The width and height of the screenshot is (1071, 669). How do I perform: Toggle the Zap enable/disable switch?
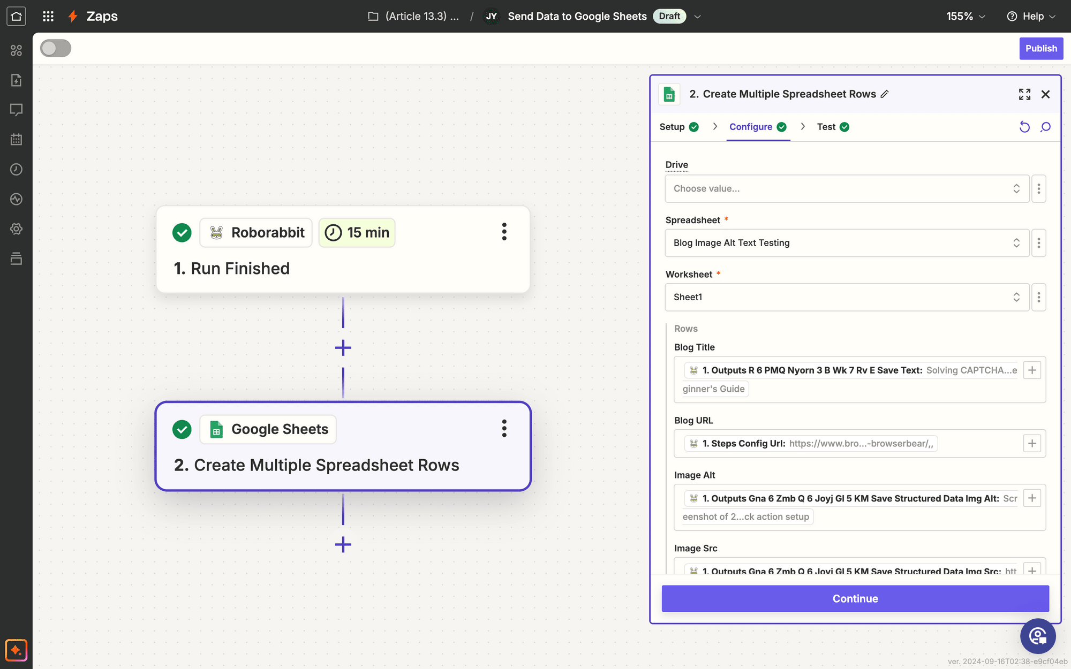pyautogui.click(x=55, y=49)
